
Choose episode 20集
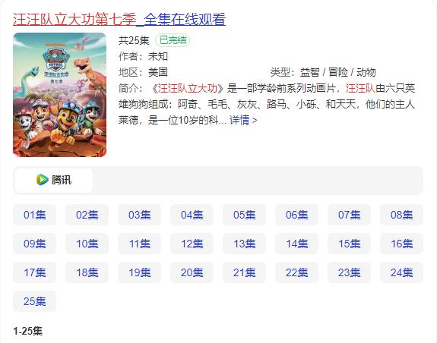(192, 272)
